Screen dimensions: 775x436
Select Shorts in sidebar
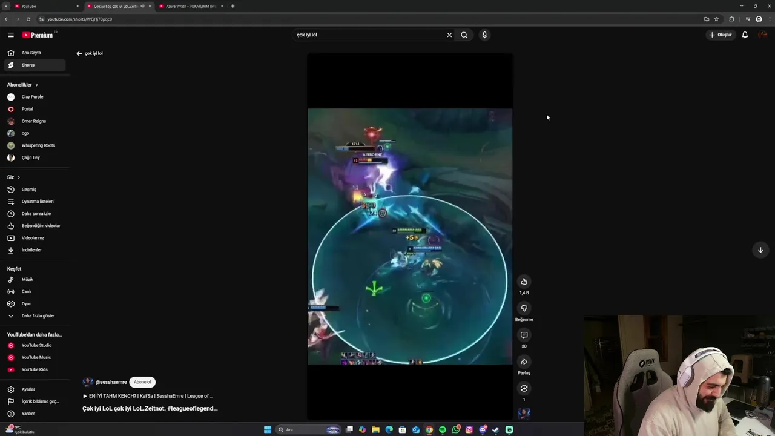pyautogui.click(x=35, y=65)
